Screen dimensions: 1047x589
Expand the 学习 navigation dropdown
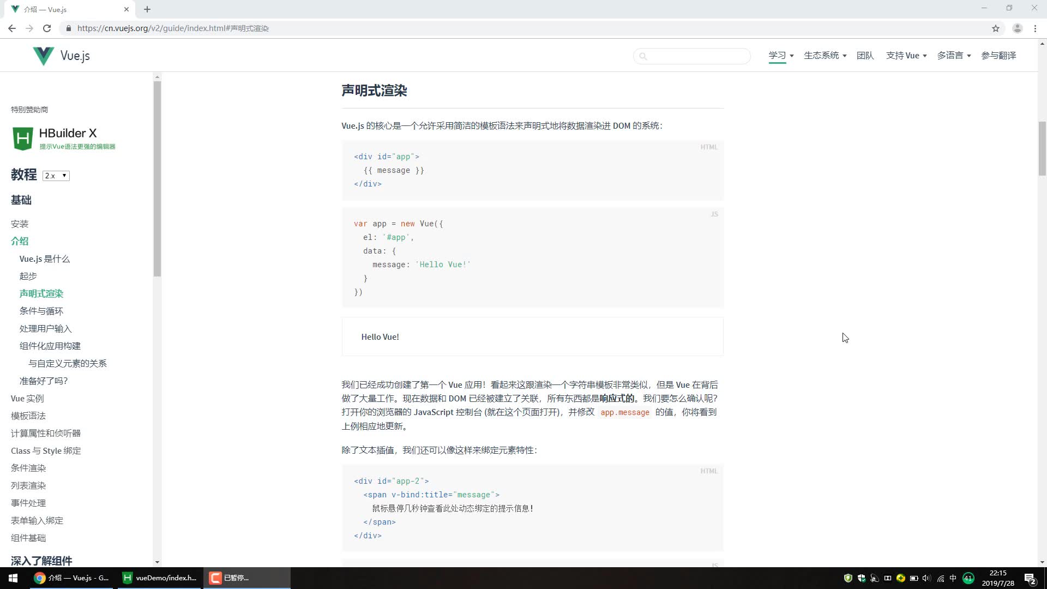781,56
